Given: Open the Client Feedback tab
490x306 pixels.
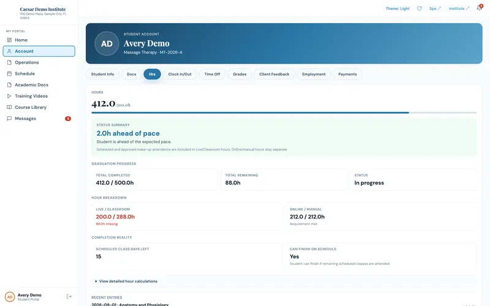Looking at the screenshot, I should [274, 74].
